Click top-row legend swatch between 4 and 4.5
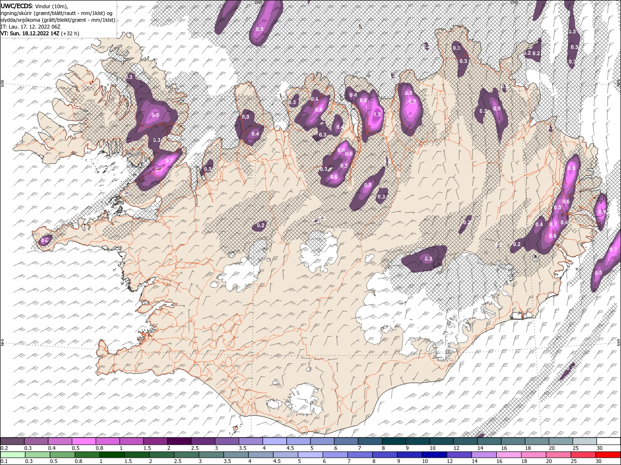 tap(275, 441)
